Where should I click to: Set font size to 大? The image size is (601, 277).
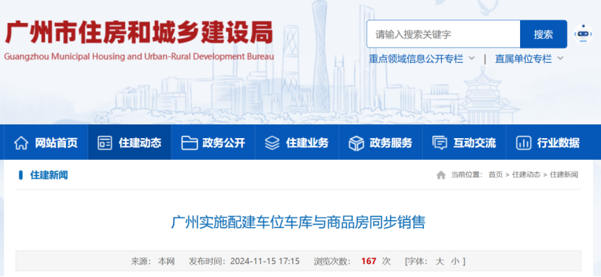coord(440,262)
